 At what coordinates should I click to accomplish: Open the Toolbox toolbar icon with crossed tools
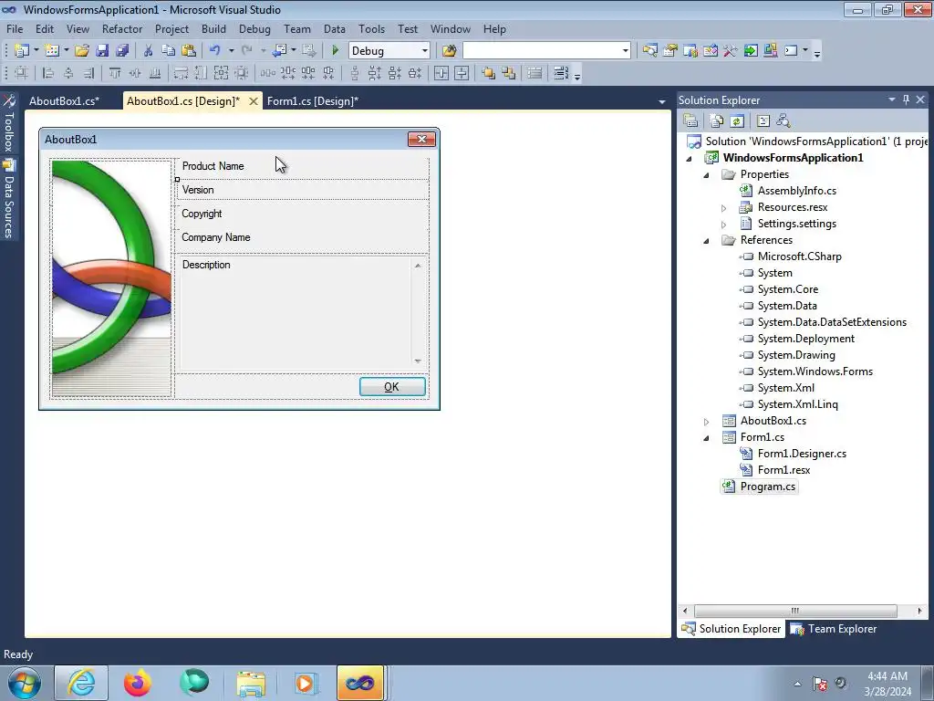731,51
